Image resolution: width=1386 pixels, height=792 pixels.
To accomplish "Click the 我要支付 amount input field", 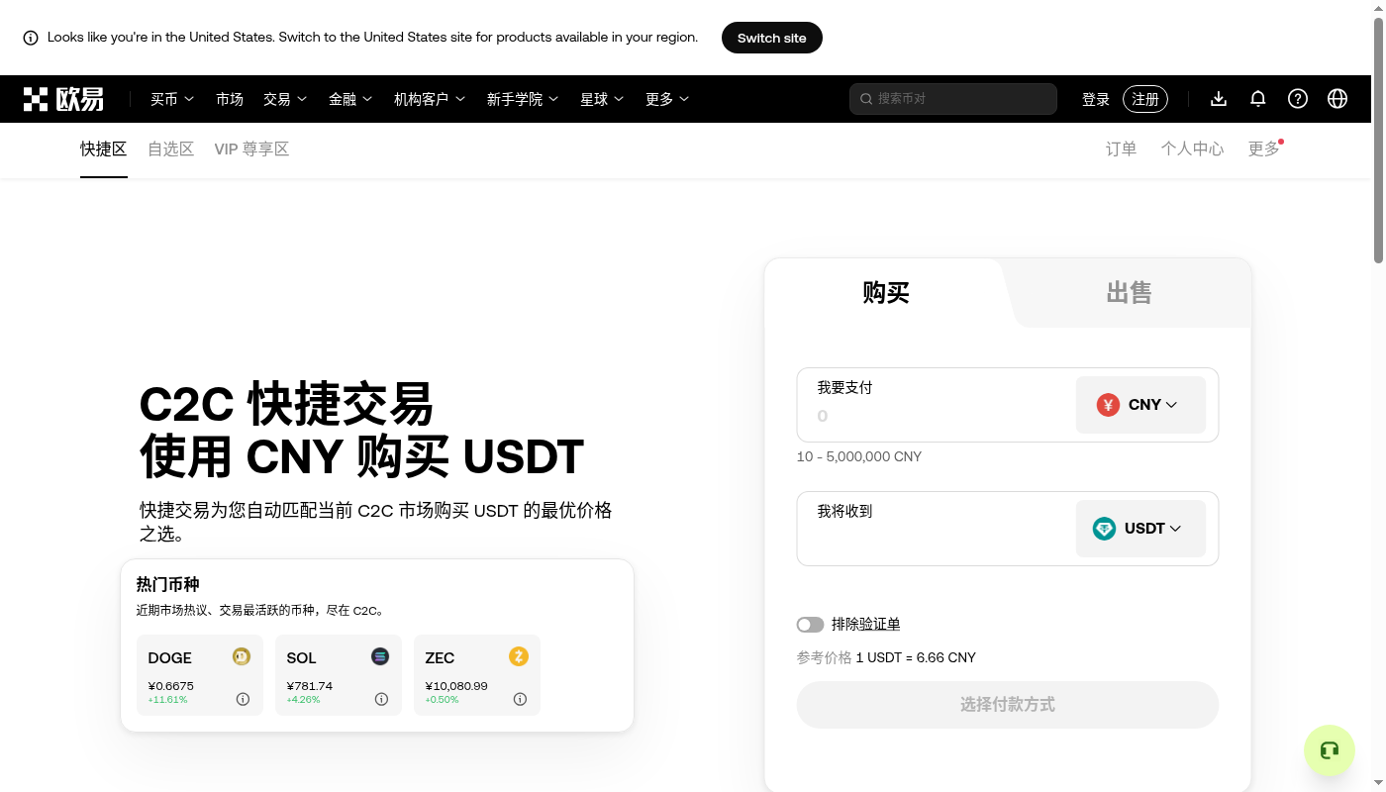I will pos(936,416).
